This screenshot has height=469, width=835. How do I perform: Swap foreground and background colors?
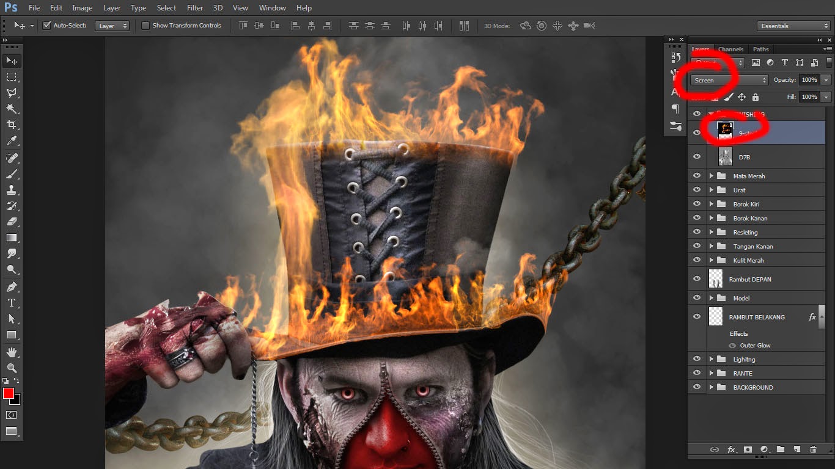[x=17, y=381]
